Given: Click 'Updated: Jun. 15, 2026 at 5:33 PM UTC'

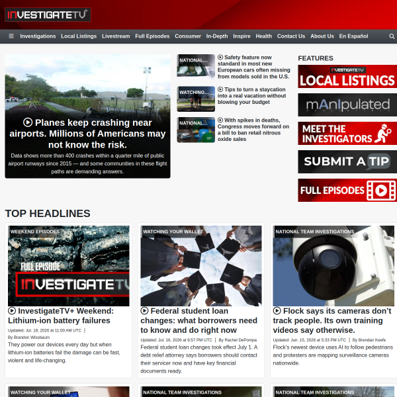Looking at the screenshot, I should tap(310, 340).
